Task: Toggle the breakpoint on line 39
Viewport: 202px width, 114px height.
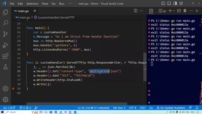Action: tap(13, 89)
